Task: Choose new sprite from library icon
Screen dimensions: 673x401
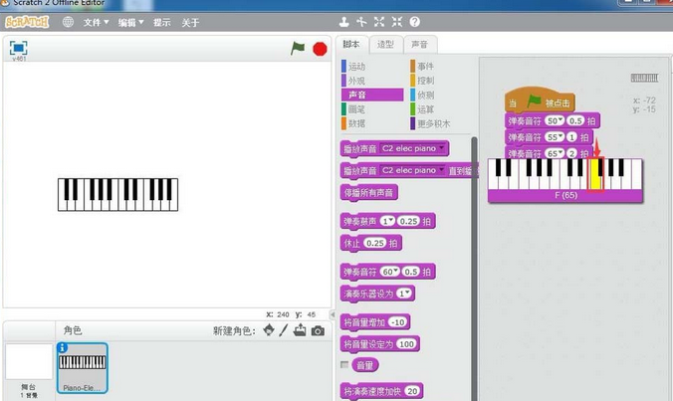Action: (x=268, y=330)
